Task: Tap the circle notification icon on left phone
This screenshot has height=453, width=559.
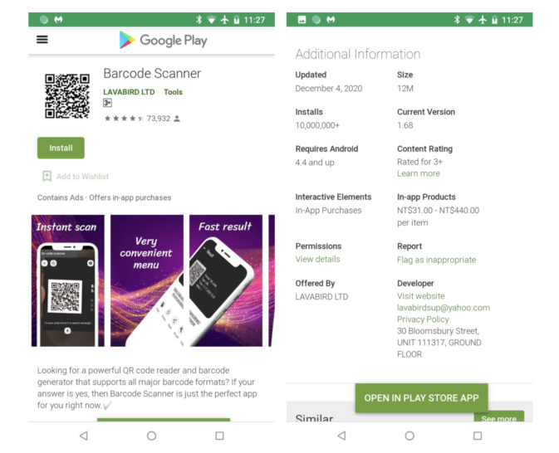Action: coord(44,20)
